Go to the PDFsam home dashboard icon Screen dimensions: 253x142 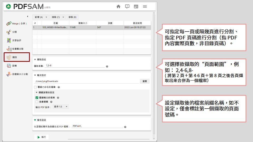coord(118,6)
